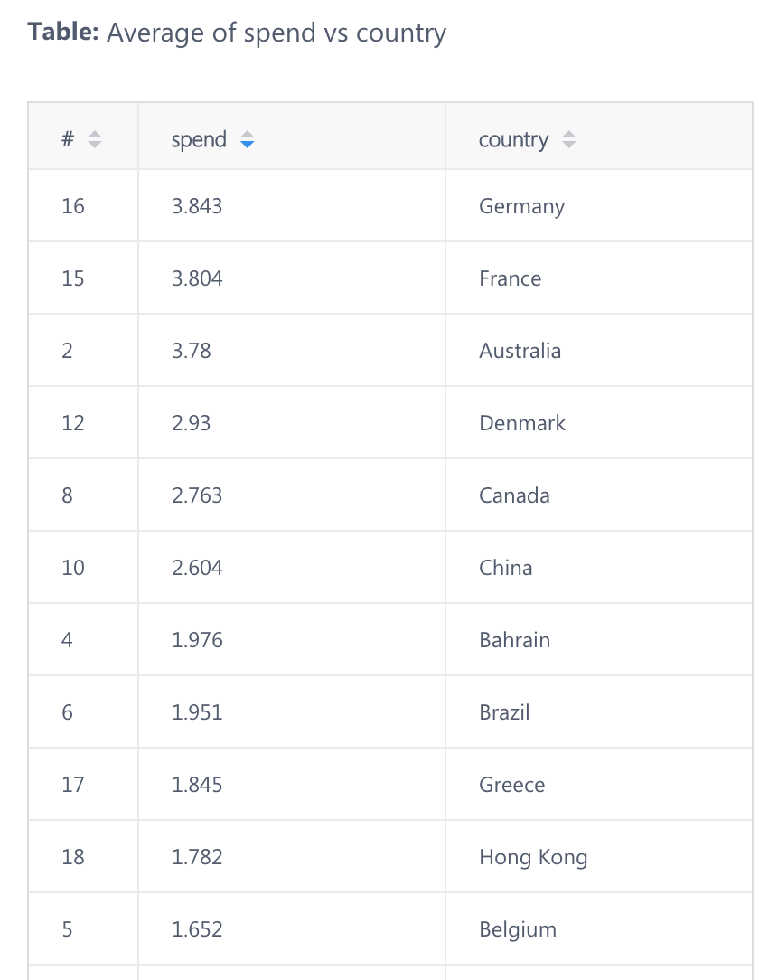
Task: Click the sort icon beside the country header
Action: coord(568,140)
